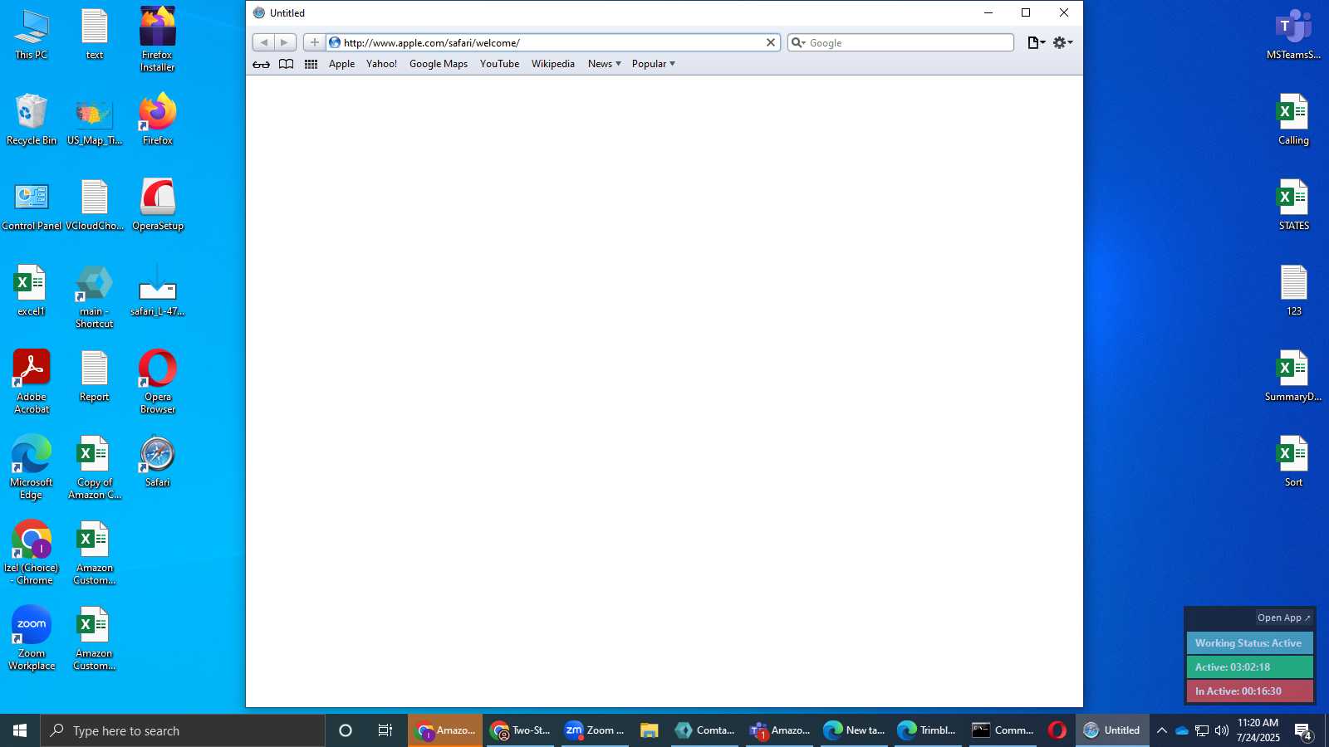Viewport: 1329px width, 747px height.
Task: Select This PC desktop icon
Action: pos(32,35)
